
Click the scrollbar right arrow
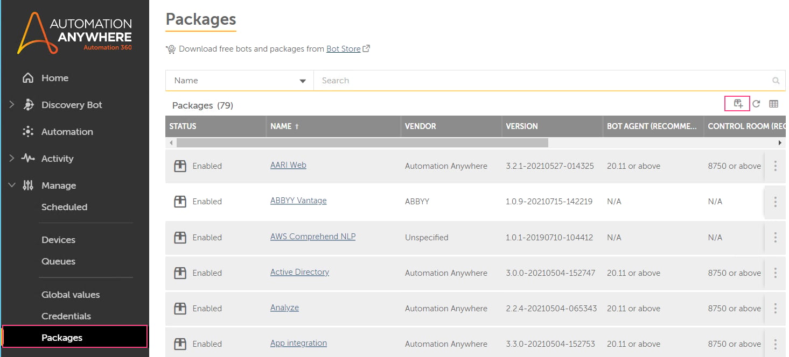(x=780, y=143)
